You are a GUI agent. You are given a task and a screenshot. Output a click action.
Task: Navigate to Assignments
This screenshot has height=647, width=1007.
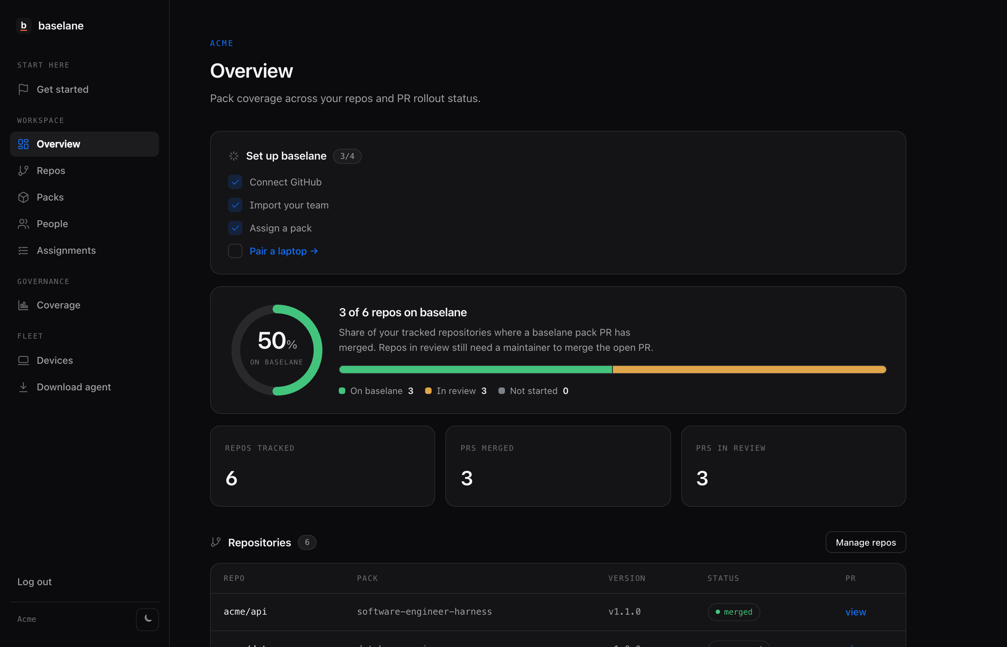click(85, 251)
